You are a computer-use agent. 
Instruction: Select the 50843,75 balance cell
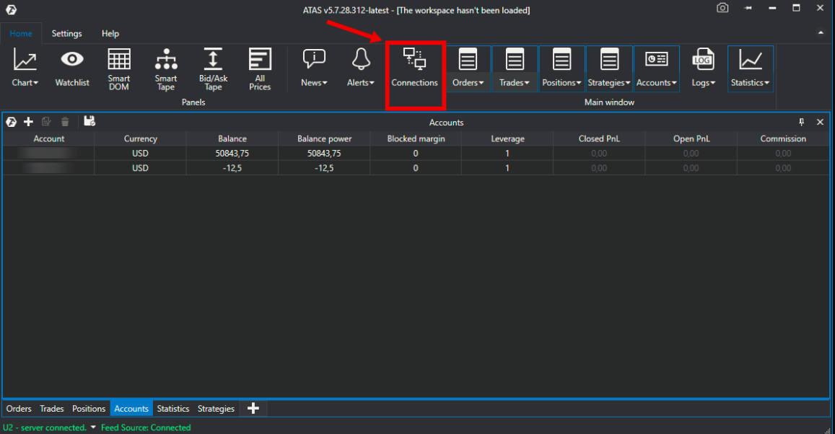[232, 153]
